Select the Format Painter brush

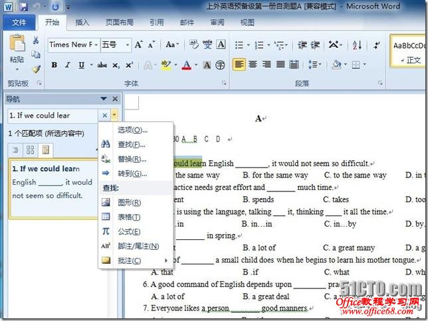tap(36, 69)
